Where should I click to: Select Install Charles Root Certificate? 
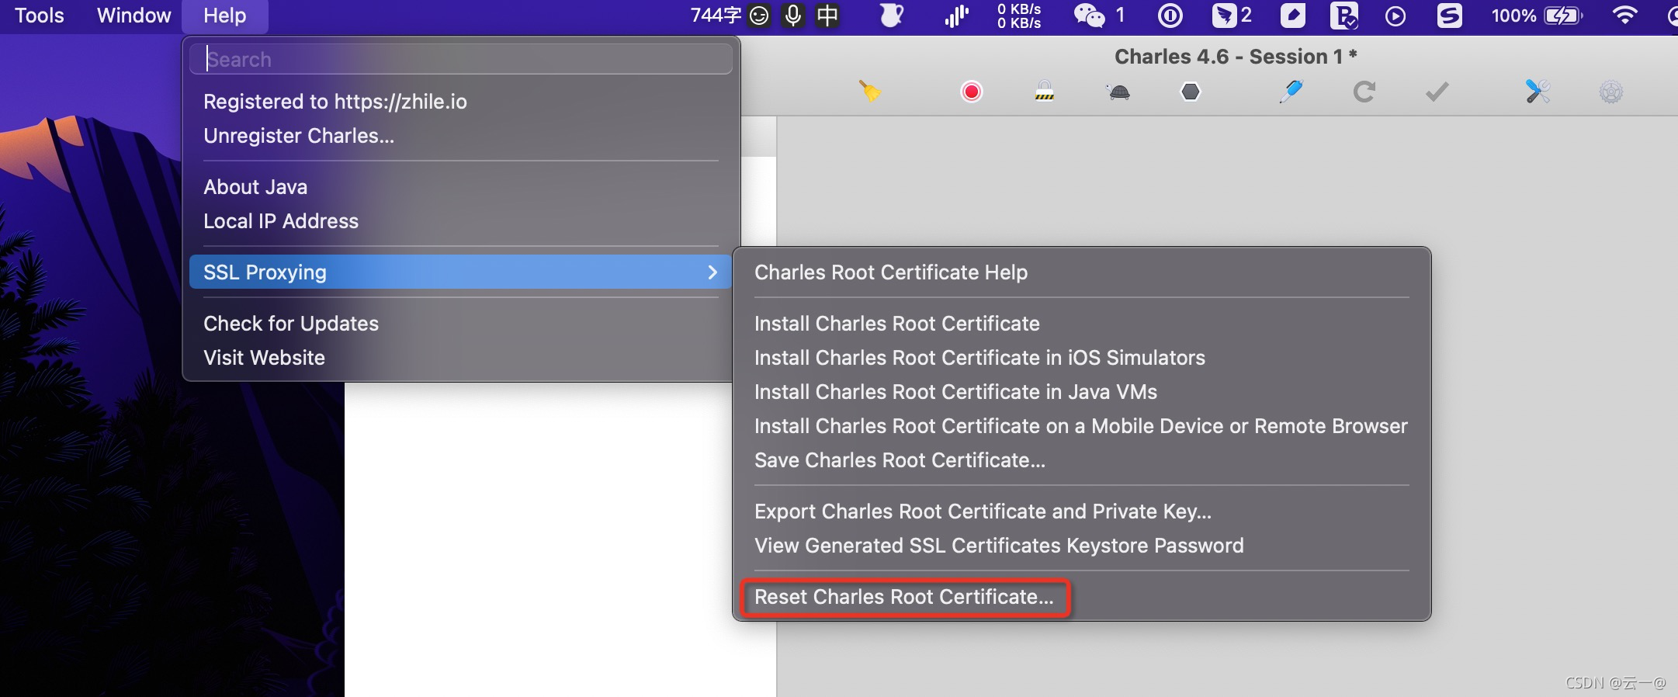click(x=1082, y=324)
